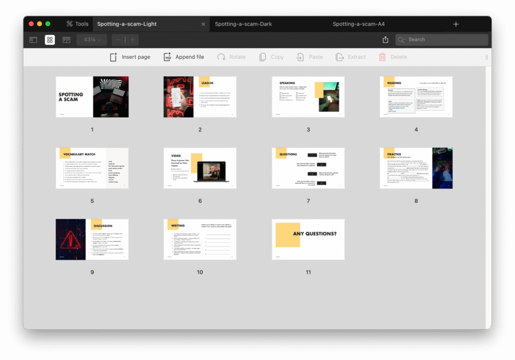Screen dimensions: 515x360
Task: Click the Rotate icon
Action: (221, 57)
